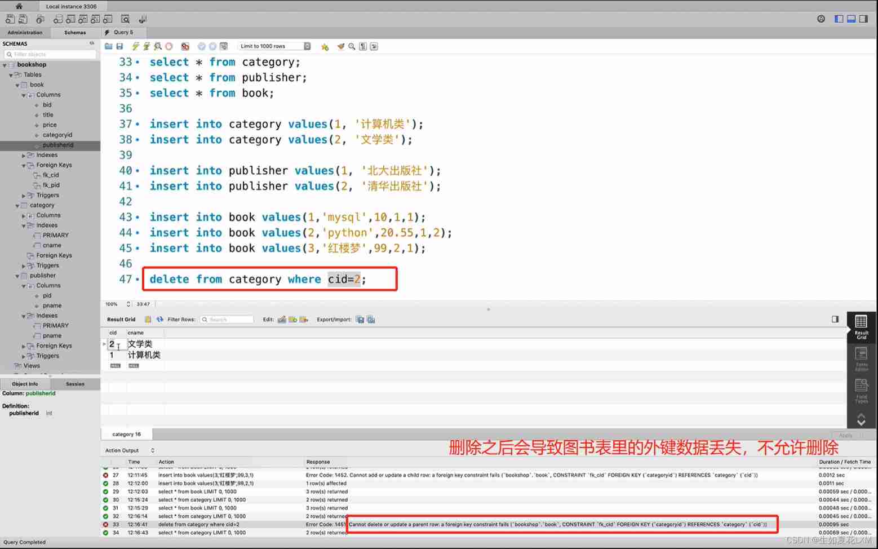The image size is (878, 549).
Task: Expand the Triggers node under book
Action: coord(24,196)
